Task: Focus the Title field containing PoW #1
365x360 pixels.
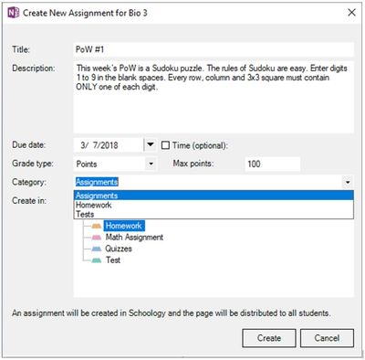Action: pyautogui.click(x=214, y=49)
